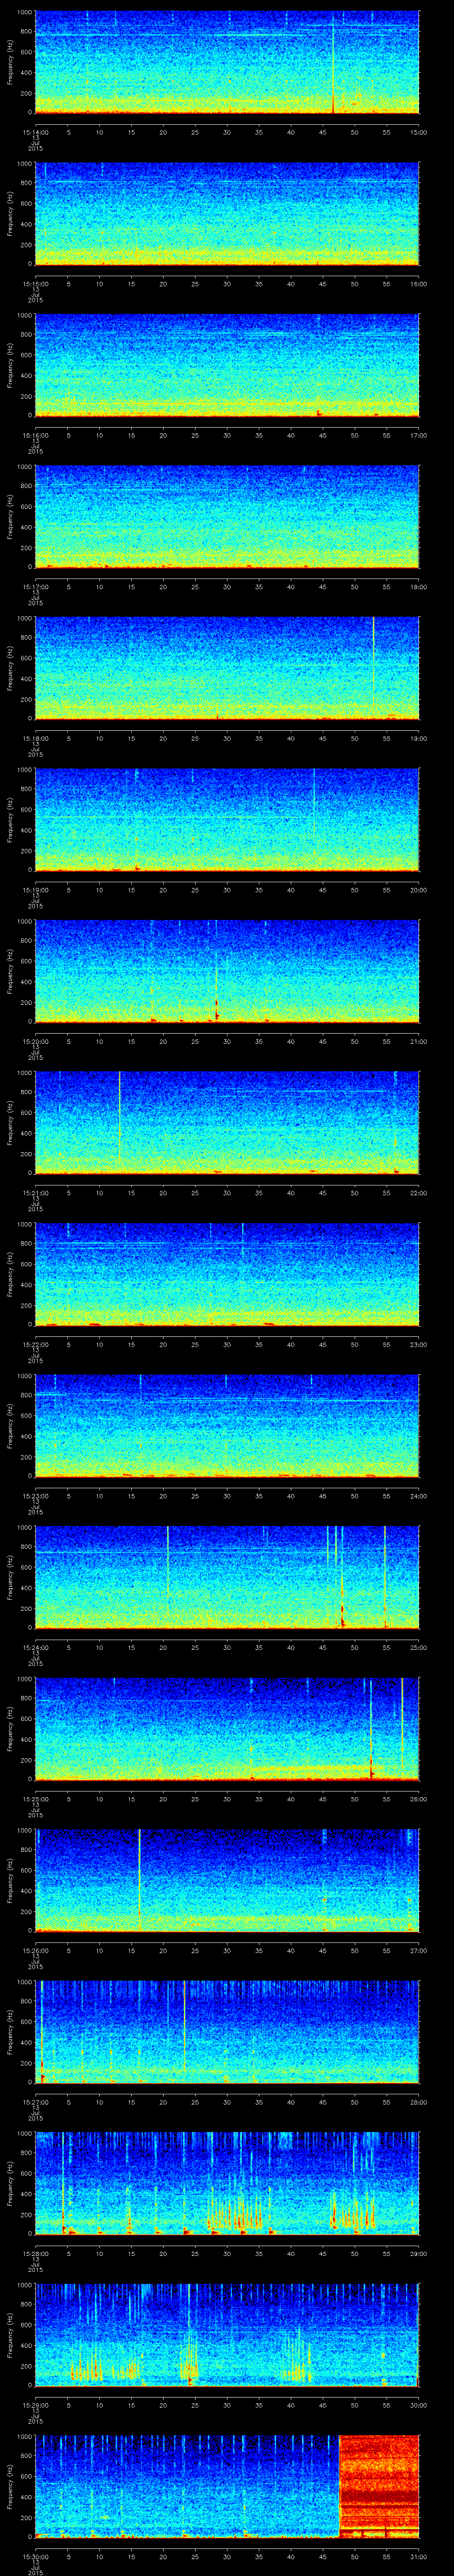454x2576 pixels.
Task: Click the 400 Hz axis value of the 15:25:00 spectrogram
Action: [26, 1739]
